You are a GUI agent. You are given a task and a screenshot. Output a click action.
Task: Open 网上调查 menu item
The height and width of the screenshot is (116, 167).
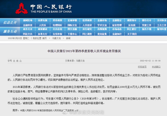pyautogui.click(x=87, y=34)
